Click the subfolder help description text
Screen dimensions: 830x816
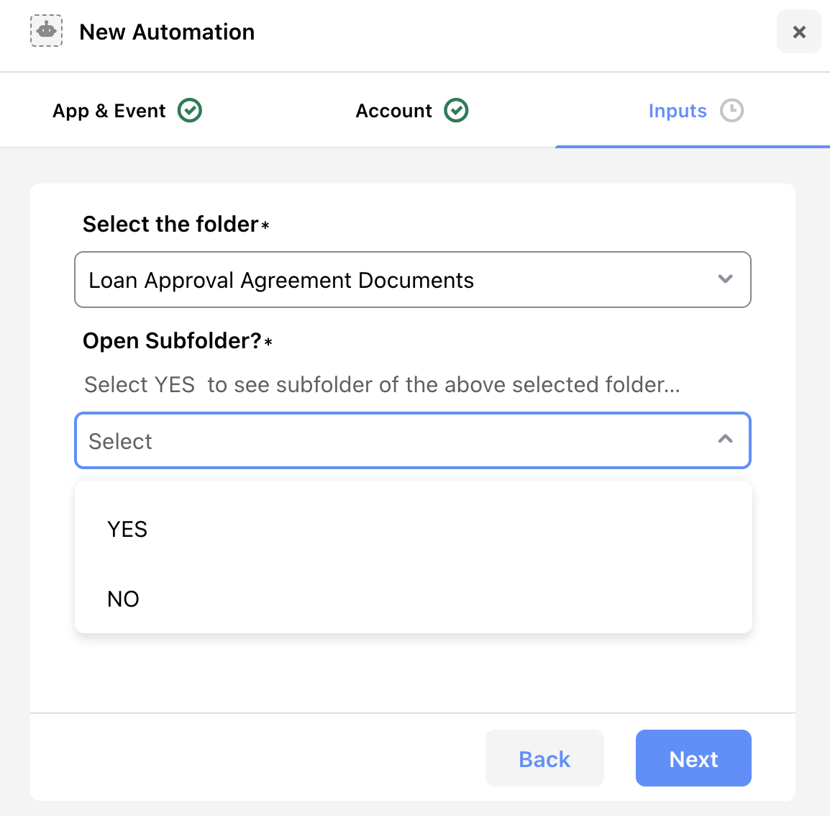pyautogui.click(x=382, y=384)
